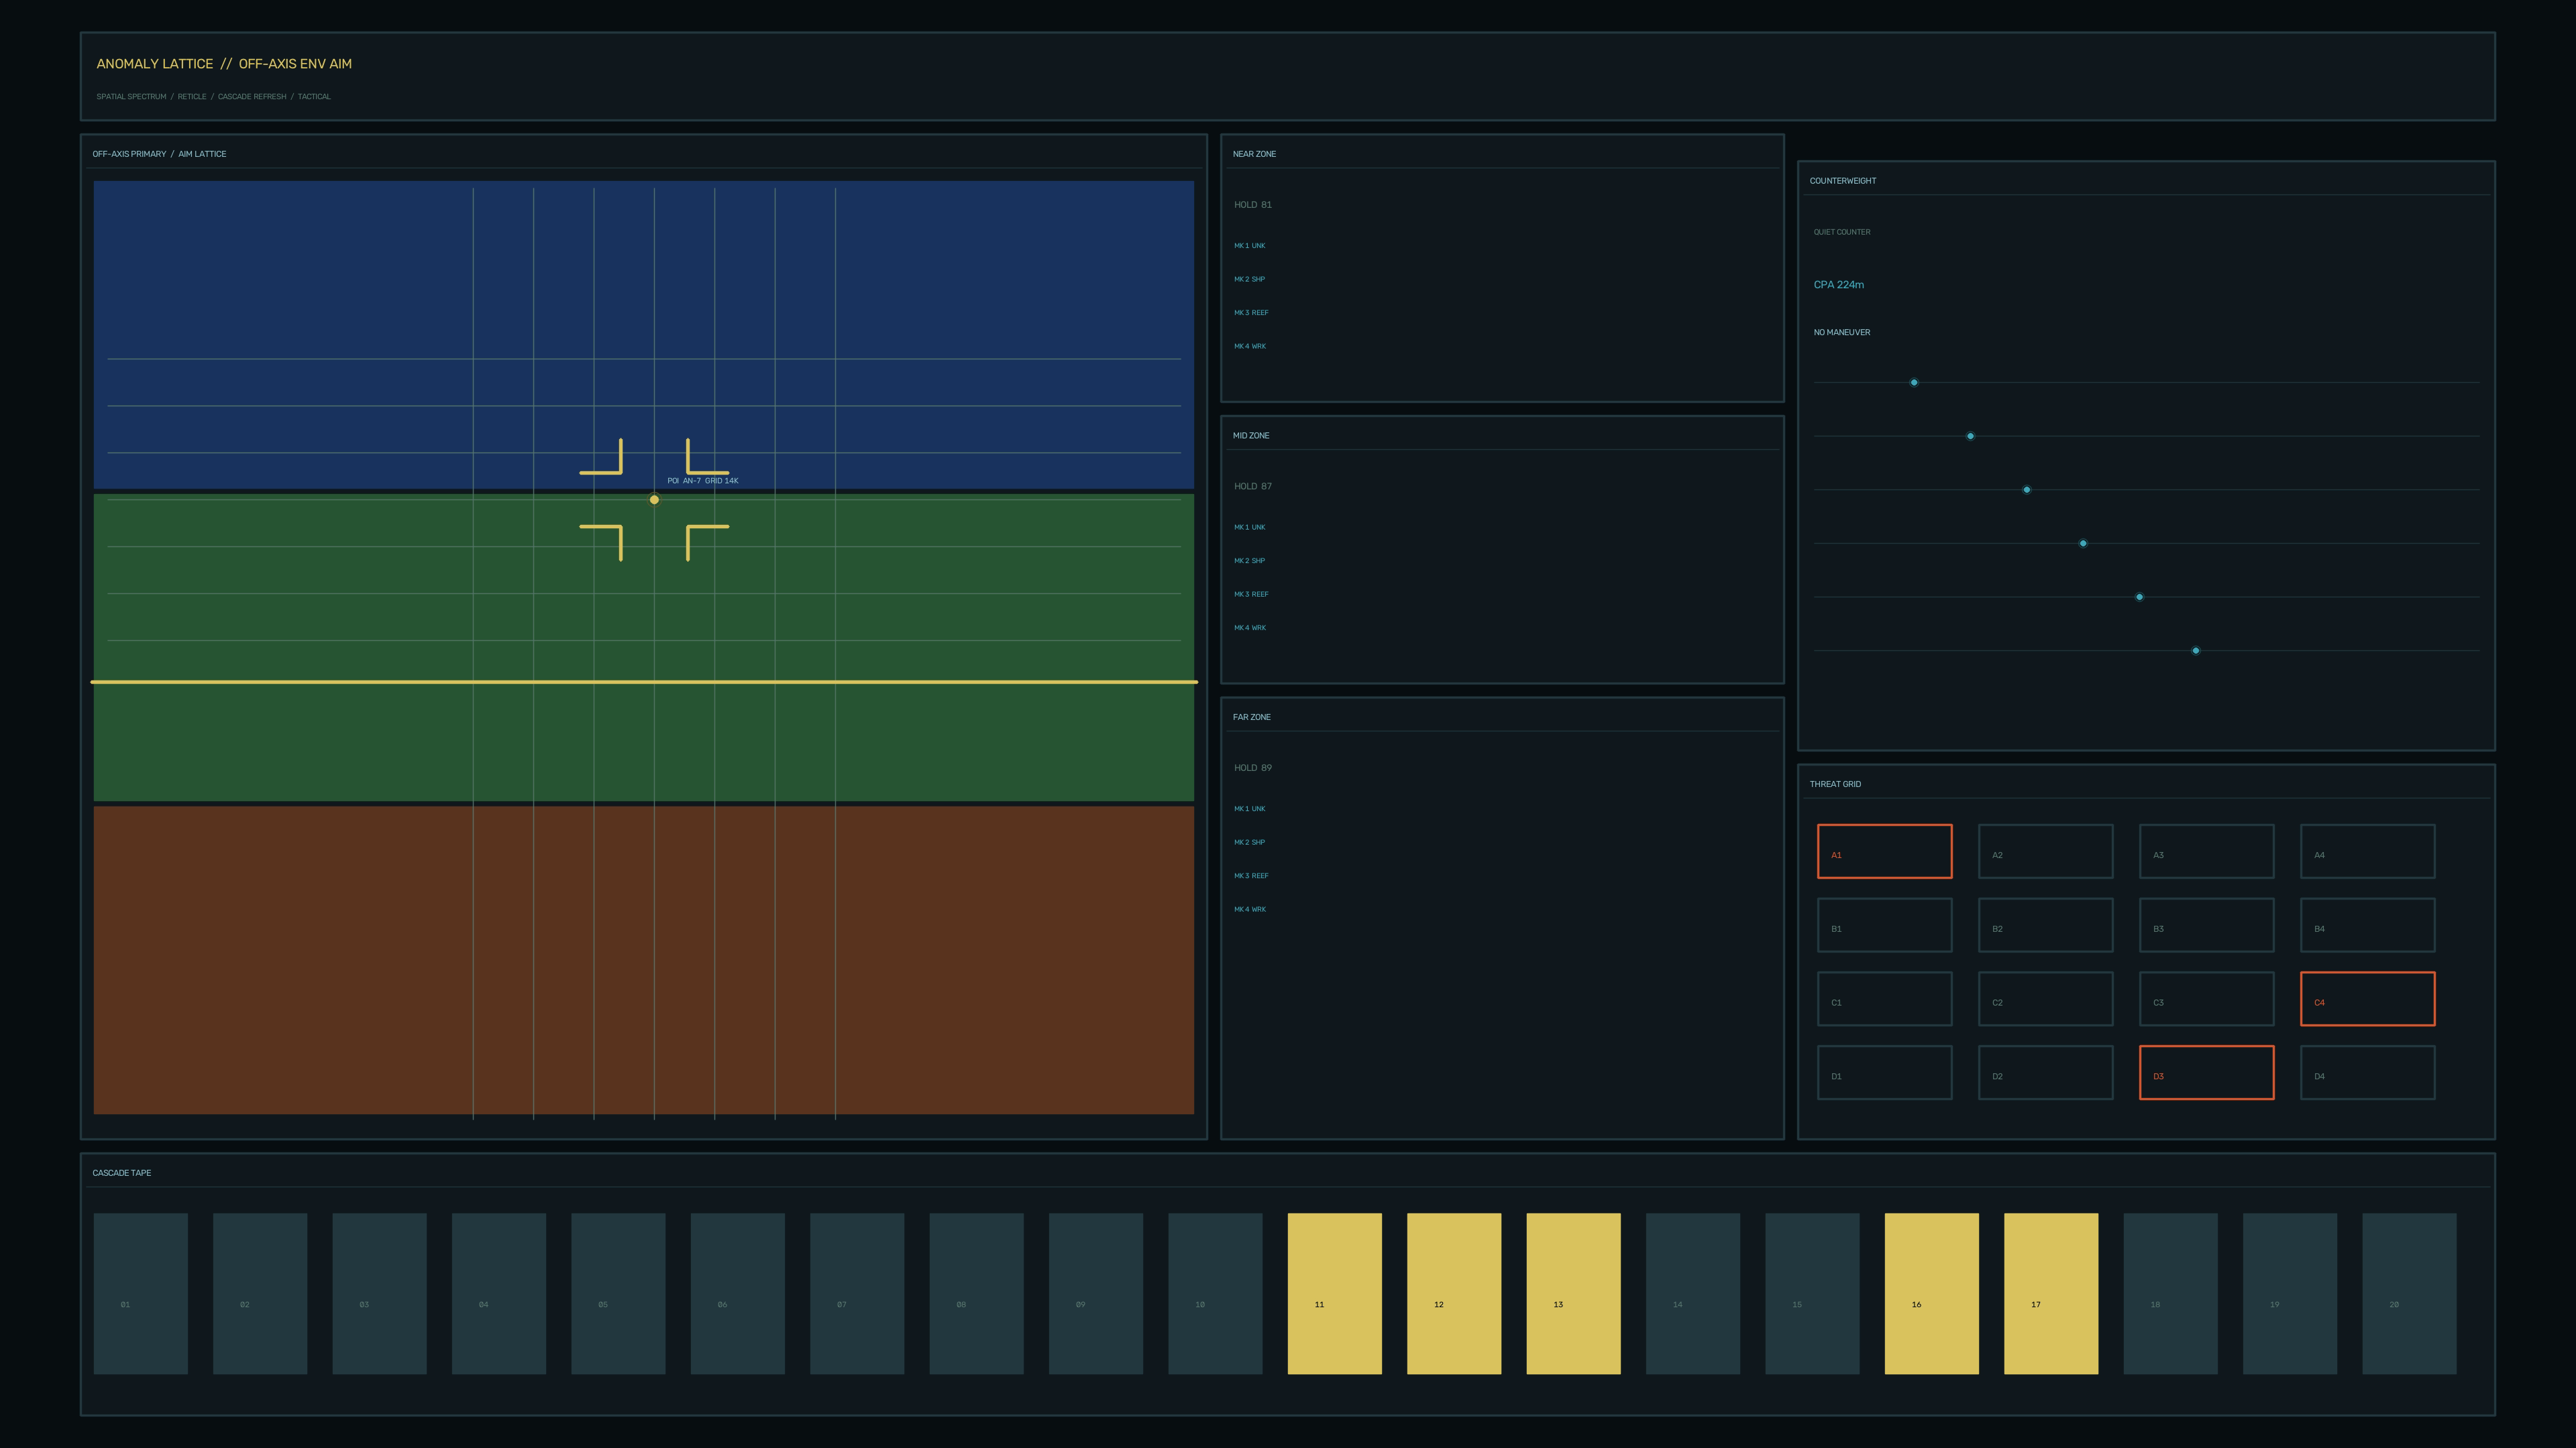Select the A1 threat grid cell
2576x1448 pixels.
pyautogui.click(x=1884, y=851)
